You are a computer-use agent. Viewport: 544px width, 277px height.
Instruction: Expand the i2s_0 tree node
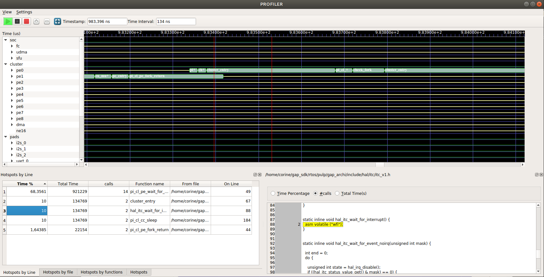pyautogui.click(x=12, y=143)
